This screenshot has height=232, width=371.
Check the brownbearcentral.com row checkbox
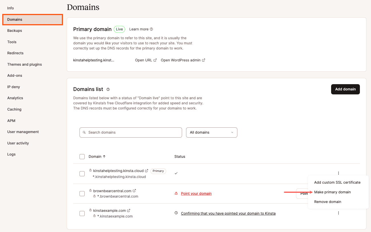[82, 193]
